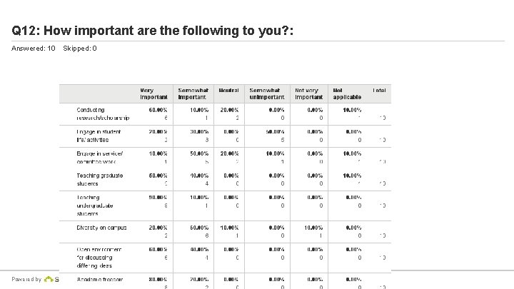Click the "Skipped: 0" label
The height and width of the screenshot is (289, 514).
point(80,49)
